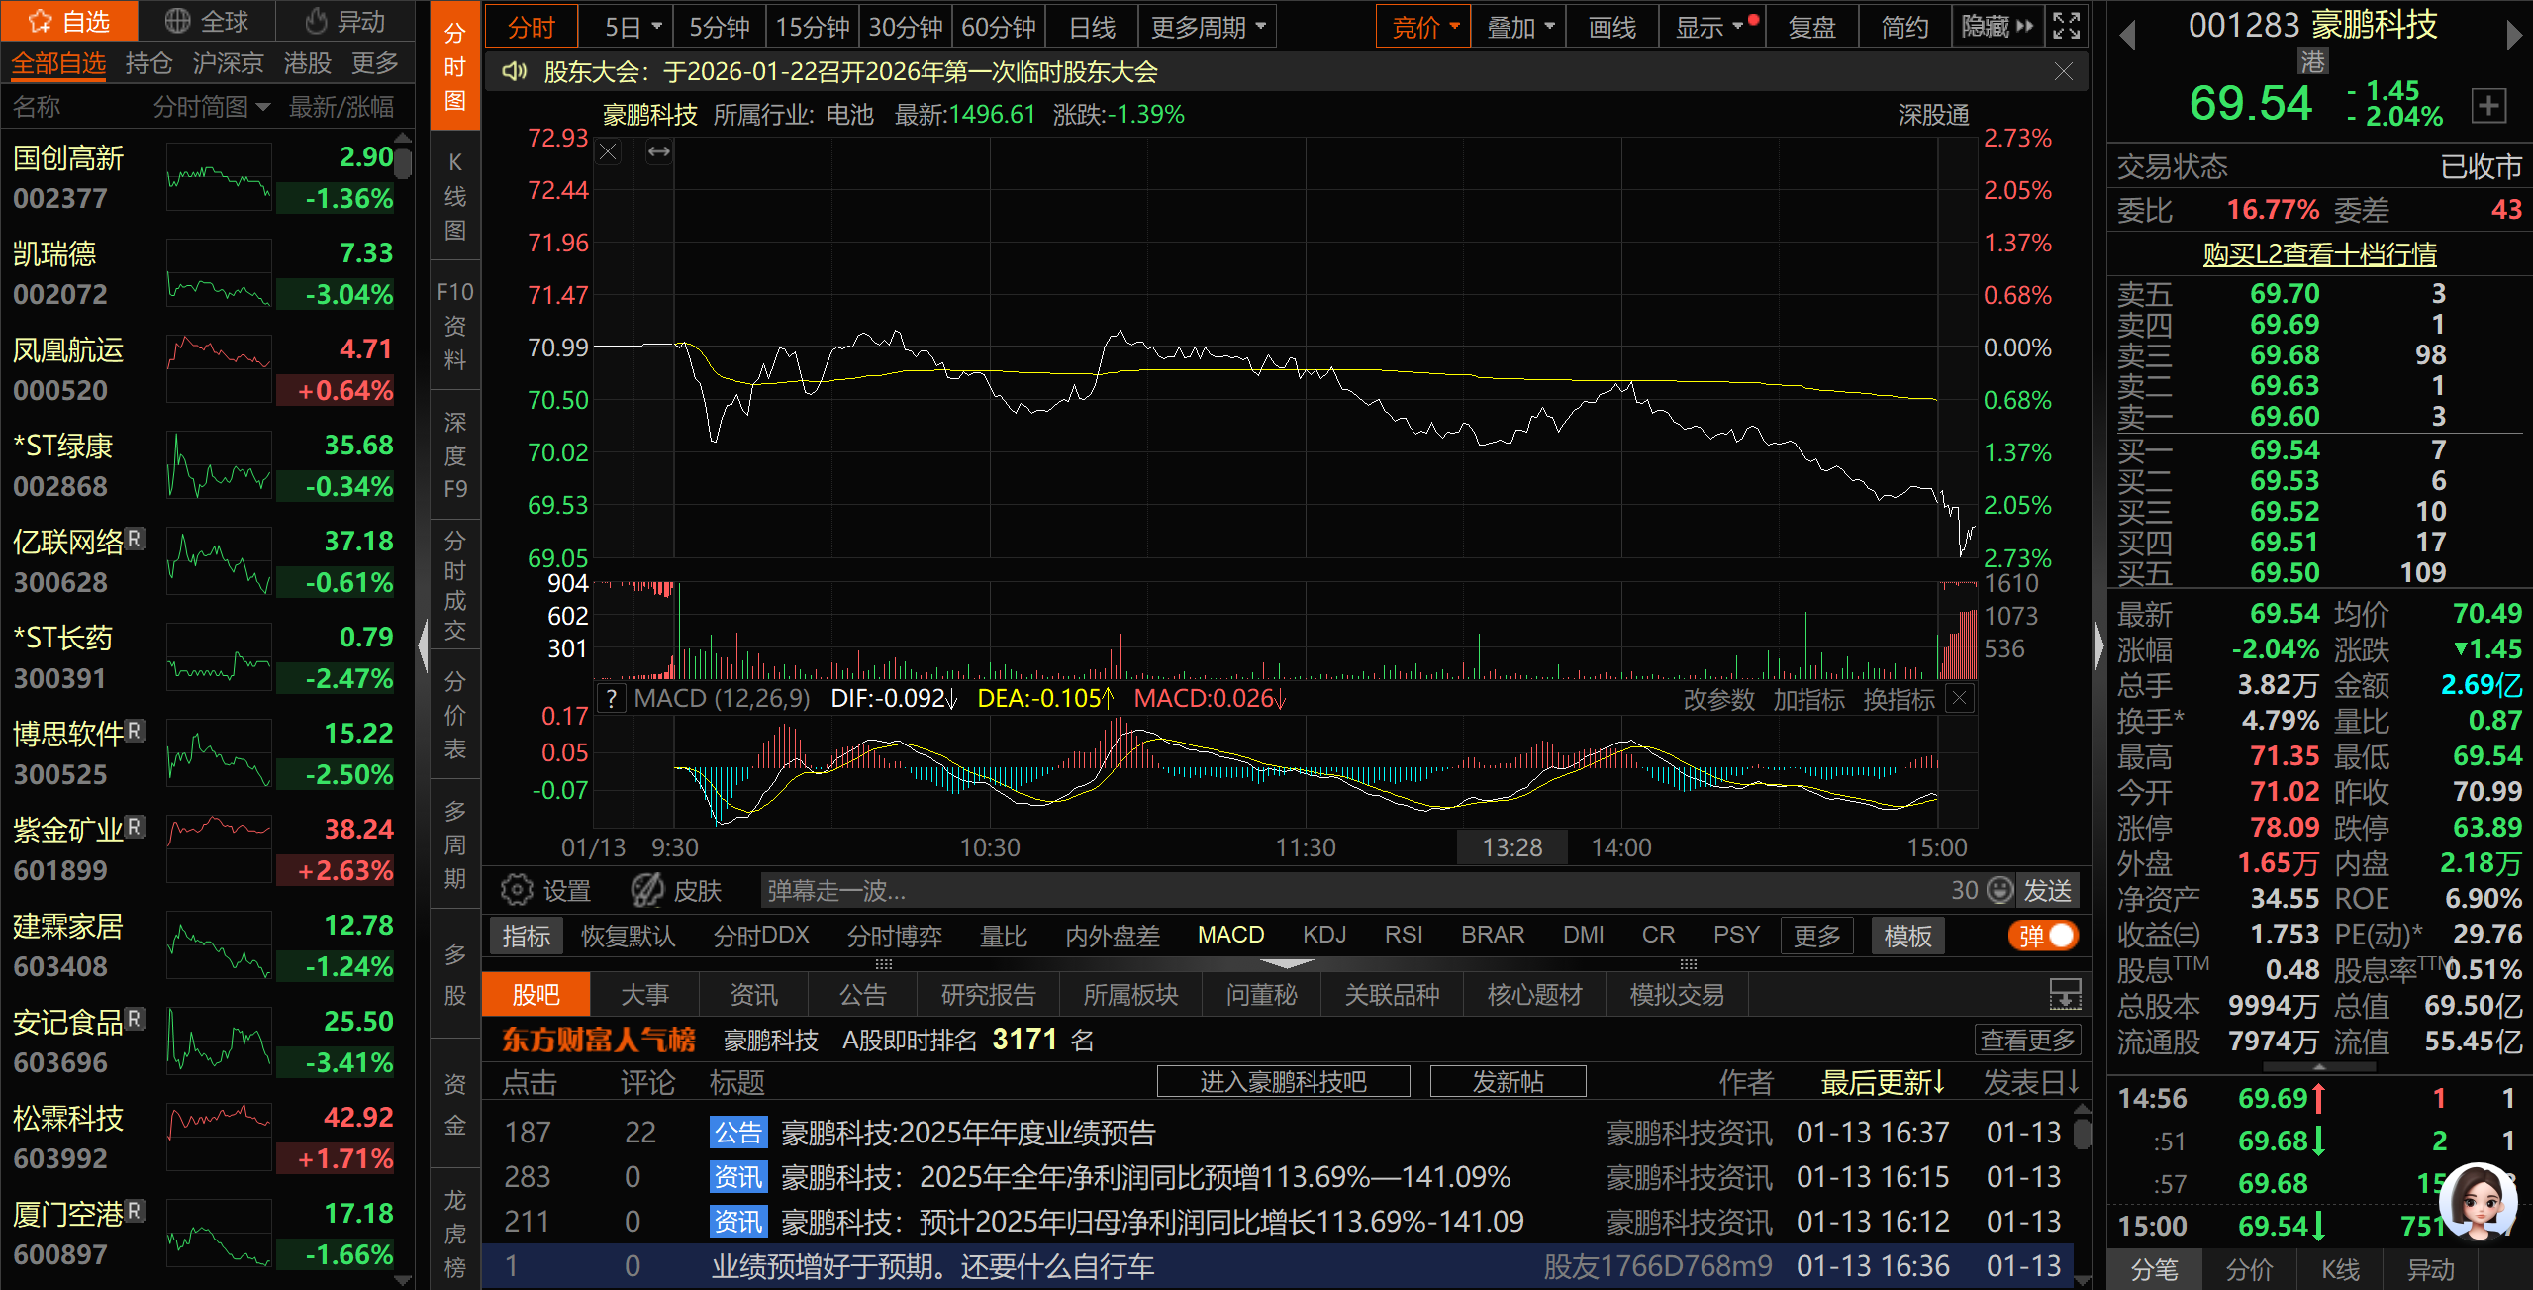Screen dimensions: 2533x1290
Task: Click the horizontal stretch arrow icon
Action: pos(658,152)
